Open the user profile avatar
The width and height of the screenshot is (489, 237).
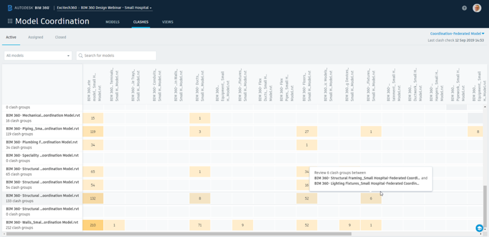coord(477,8)
